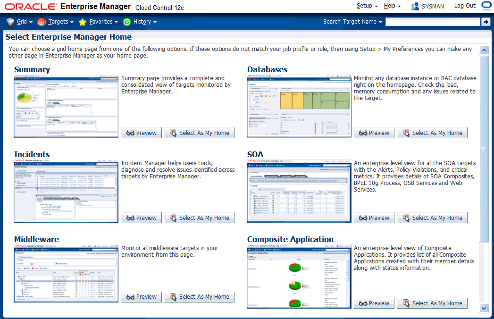This screenshot has width=494, height=319.
Task: Open the Targets menu dropdown arrow
Action: click(72, 22)
